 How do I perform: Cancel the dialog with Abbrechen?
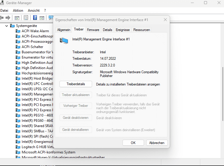click(x=157, y=143)
